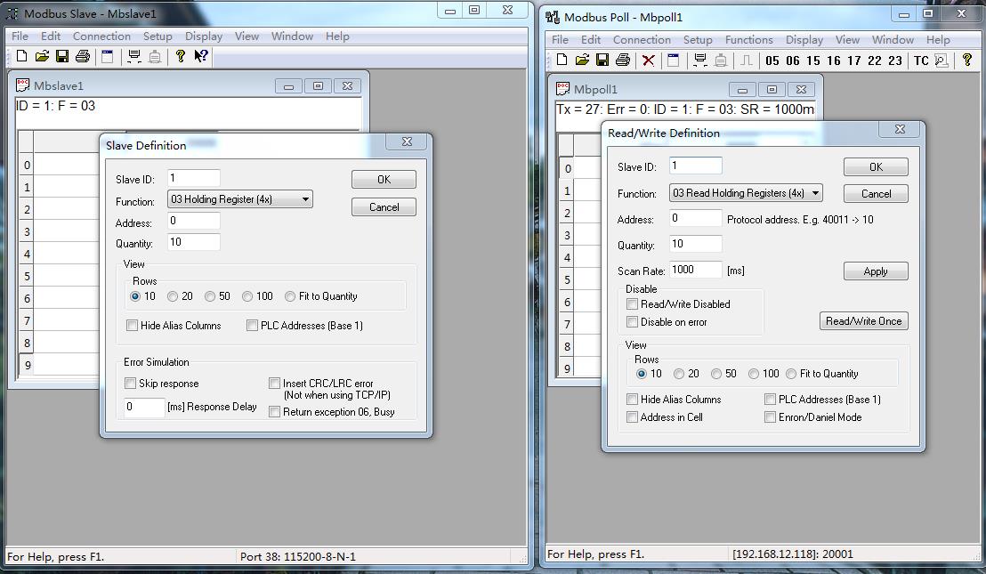Click the Save icon in Modbus Poll toolbar
Viewport: 986px width, 574px height.
602,60
